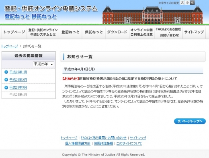Open the 平成25年1月 archive link
This screenshot has width=209, height=158.
coord(18,72)
